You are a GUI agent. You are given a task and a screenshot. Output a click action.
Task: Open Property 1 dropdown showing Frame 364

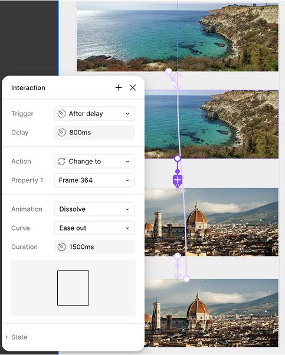pos(94,180)
